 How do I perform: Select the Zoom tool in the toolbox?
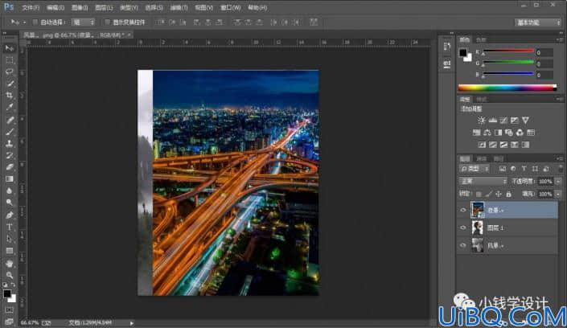10,275
